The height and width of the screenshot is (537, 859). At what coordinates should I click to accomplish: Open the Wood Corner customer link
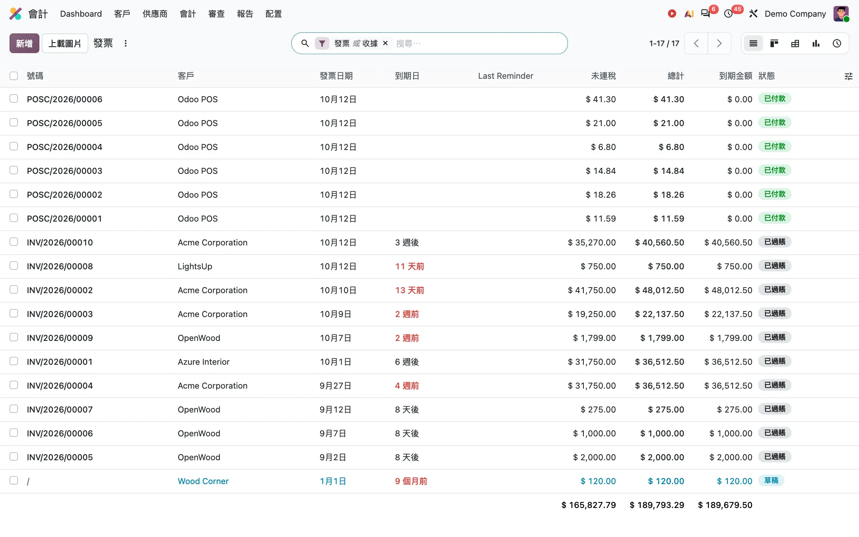(203, 481)
